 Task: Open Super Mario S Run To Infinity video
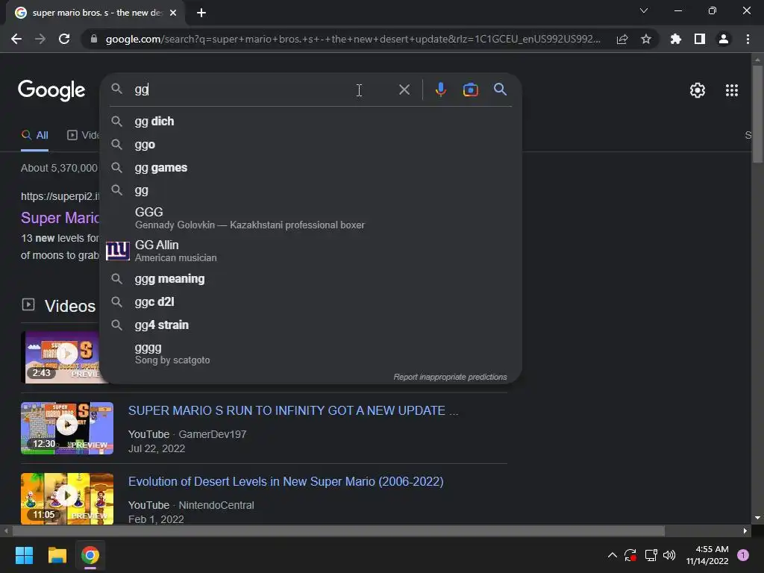tap(292, 411)
